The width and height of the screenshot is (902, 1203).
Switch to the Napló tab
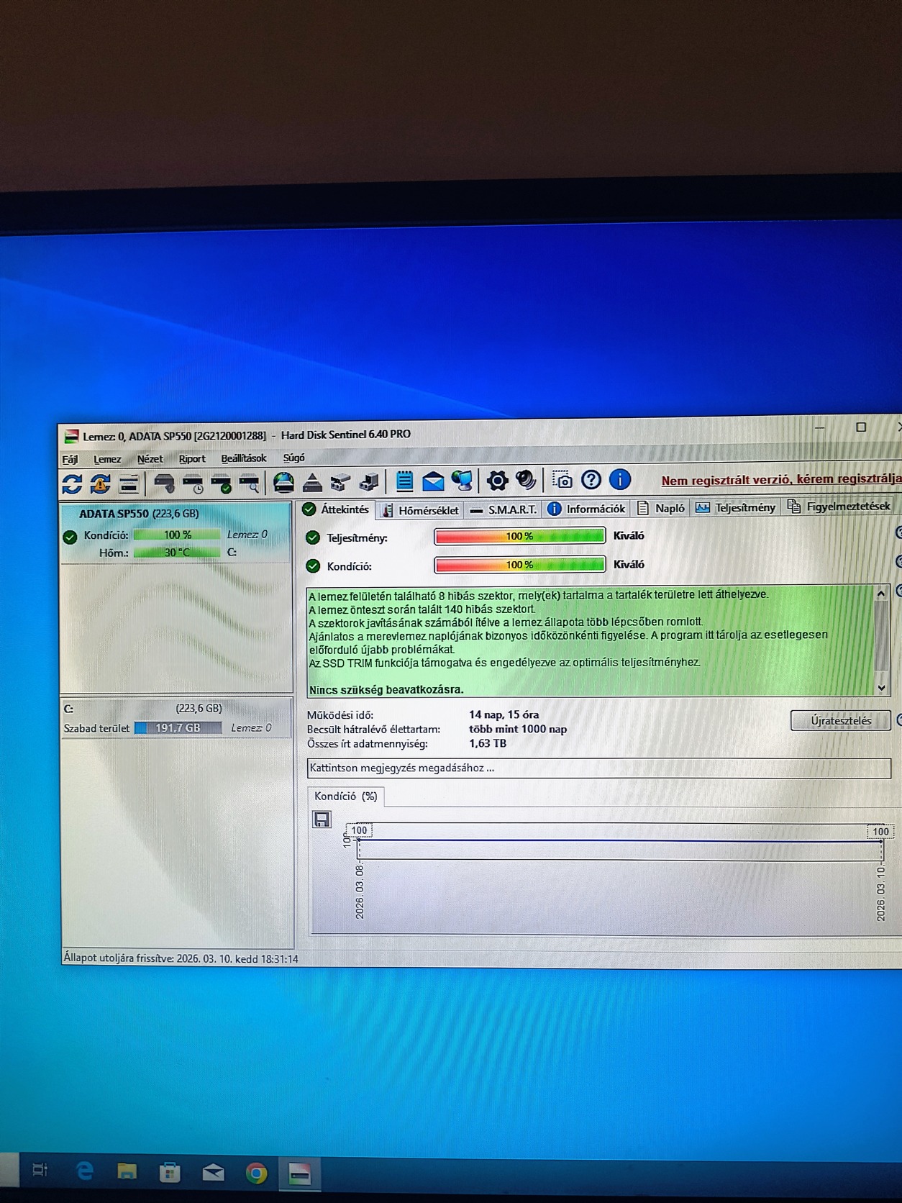(661, 508)
